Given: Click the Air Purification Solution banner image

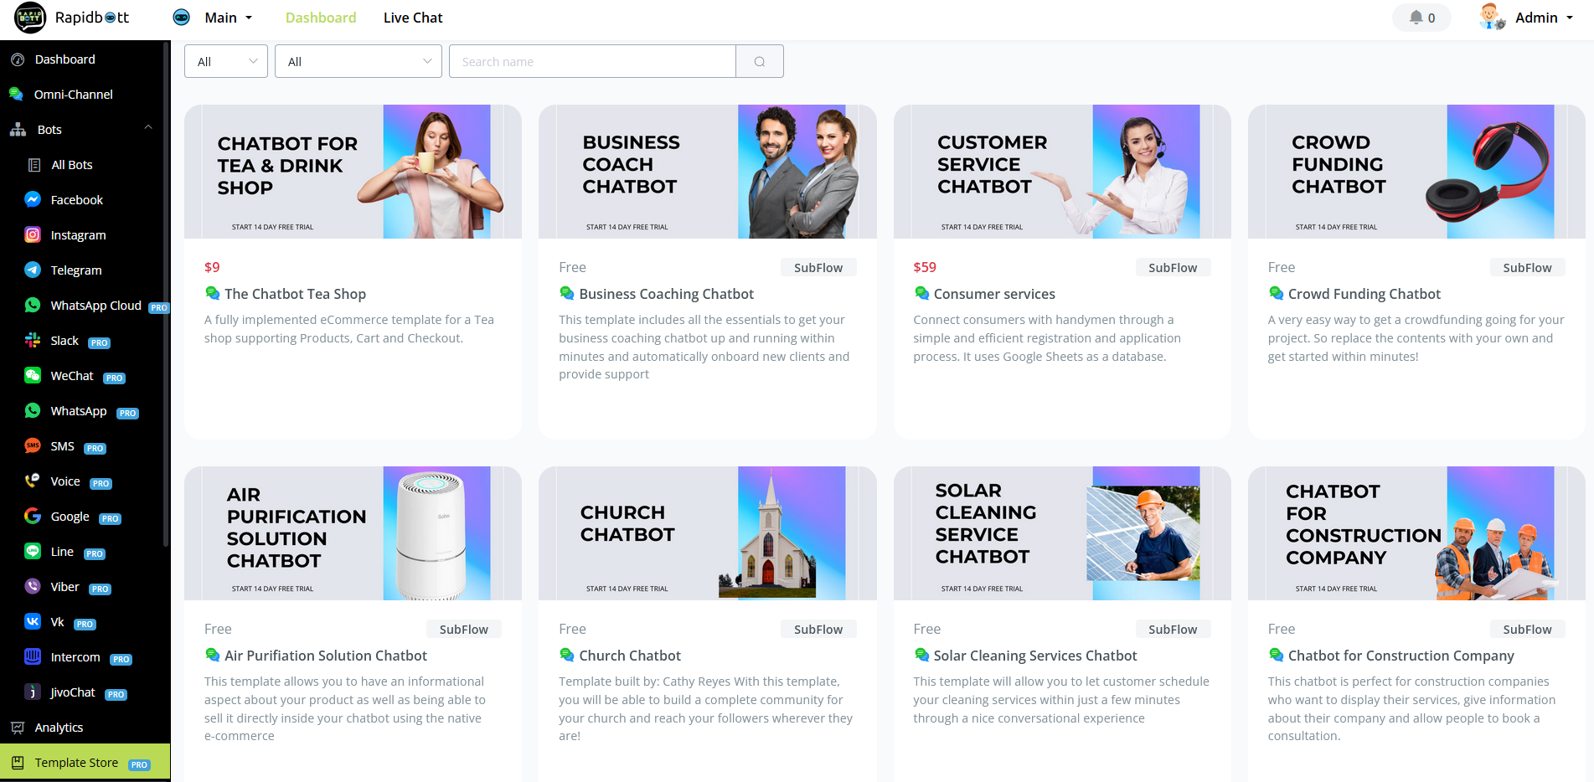Looking at the screenshot, I should coord(353,533).
